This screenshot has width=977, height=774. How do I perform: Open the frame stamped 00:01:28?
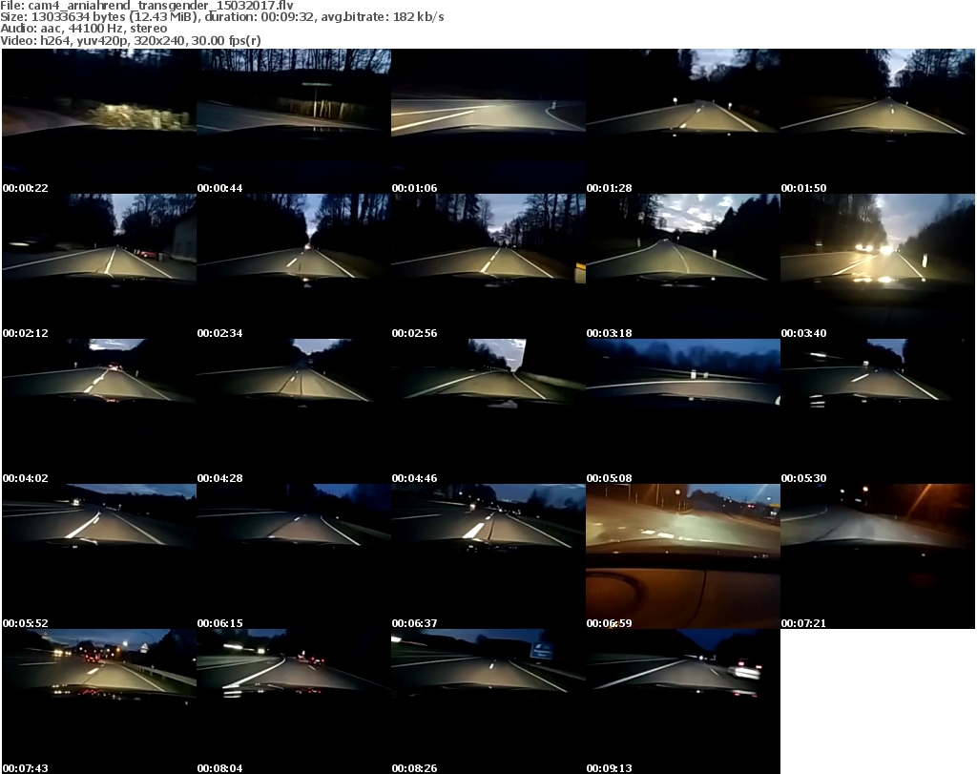(683, 121)
